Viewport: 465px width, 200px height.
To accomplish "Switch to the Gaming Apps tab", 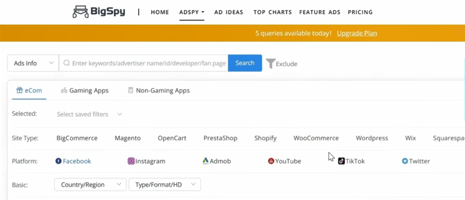I will [x=84, y=90].
